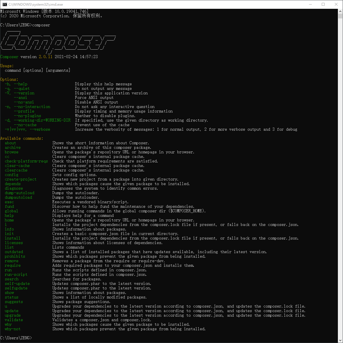Click the 'suggests' command name
Viewport: 343px width, 343px height.
[14, 302]
